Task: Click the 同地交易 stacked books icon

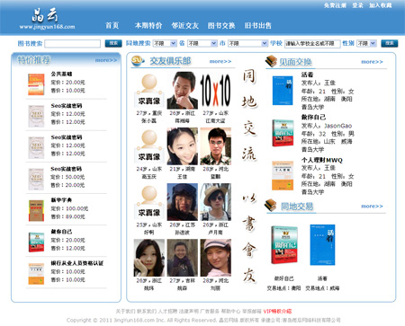Action: (270, 206)
